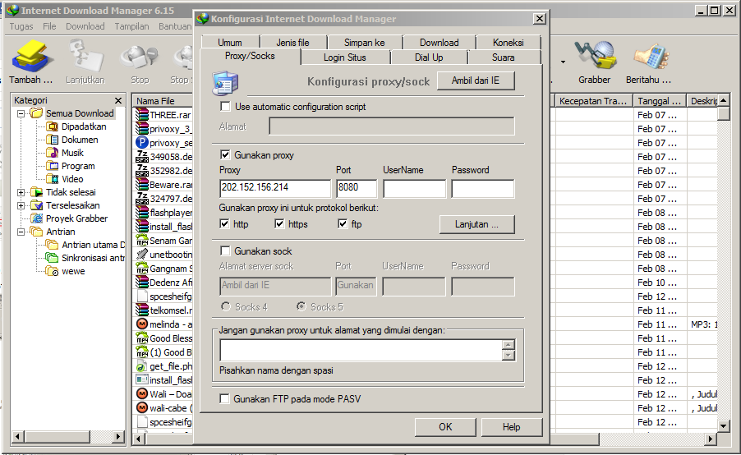Image resolution: width=741 pixels, height=455 pixels.
Task: Select the Musik category icon
Action: pos(52,153)
